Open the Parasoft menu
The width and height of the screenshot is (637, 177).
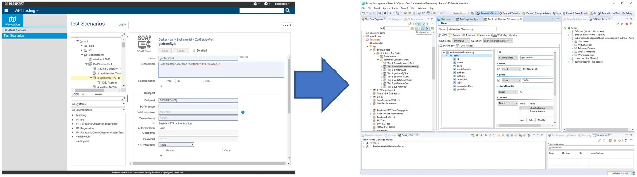[404, 8]
